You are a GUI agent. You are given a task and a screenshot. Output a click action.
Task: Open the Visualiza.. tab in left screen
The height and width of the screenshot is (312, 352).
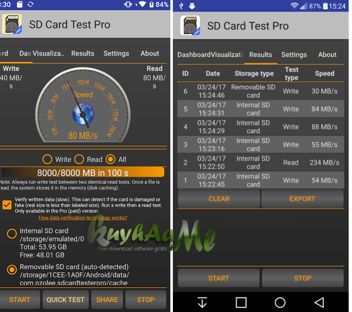[x=48, y=53]
